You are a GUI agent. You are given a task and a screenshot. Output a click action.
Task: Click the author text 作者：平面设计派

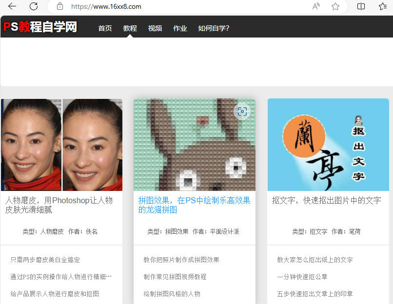click(216, 231)
